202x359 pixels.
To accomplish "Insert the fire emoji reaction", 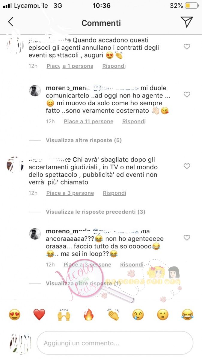I will click(x=89, y=315).
